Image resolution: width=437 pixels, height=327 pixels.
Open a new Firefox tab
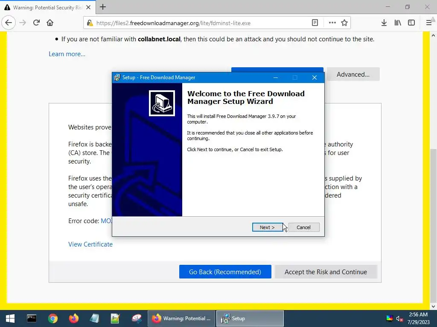[103, 7]
